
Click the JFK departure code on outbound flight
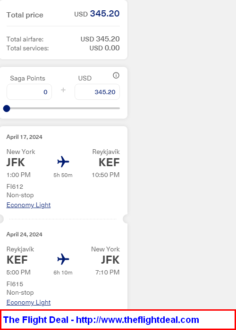16,163
